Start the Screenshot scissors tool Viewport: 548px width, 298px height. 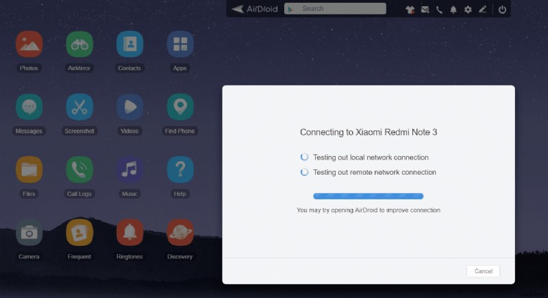(79, 107)
